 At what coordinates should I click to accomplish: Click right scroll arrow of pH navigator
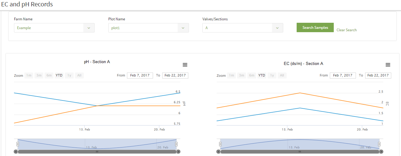[179, 151]
